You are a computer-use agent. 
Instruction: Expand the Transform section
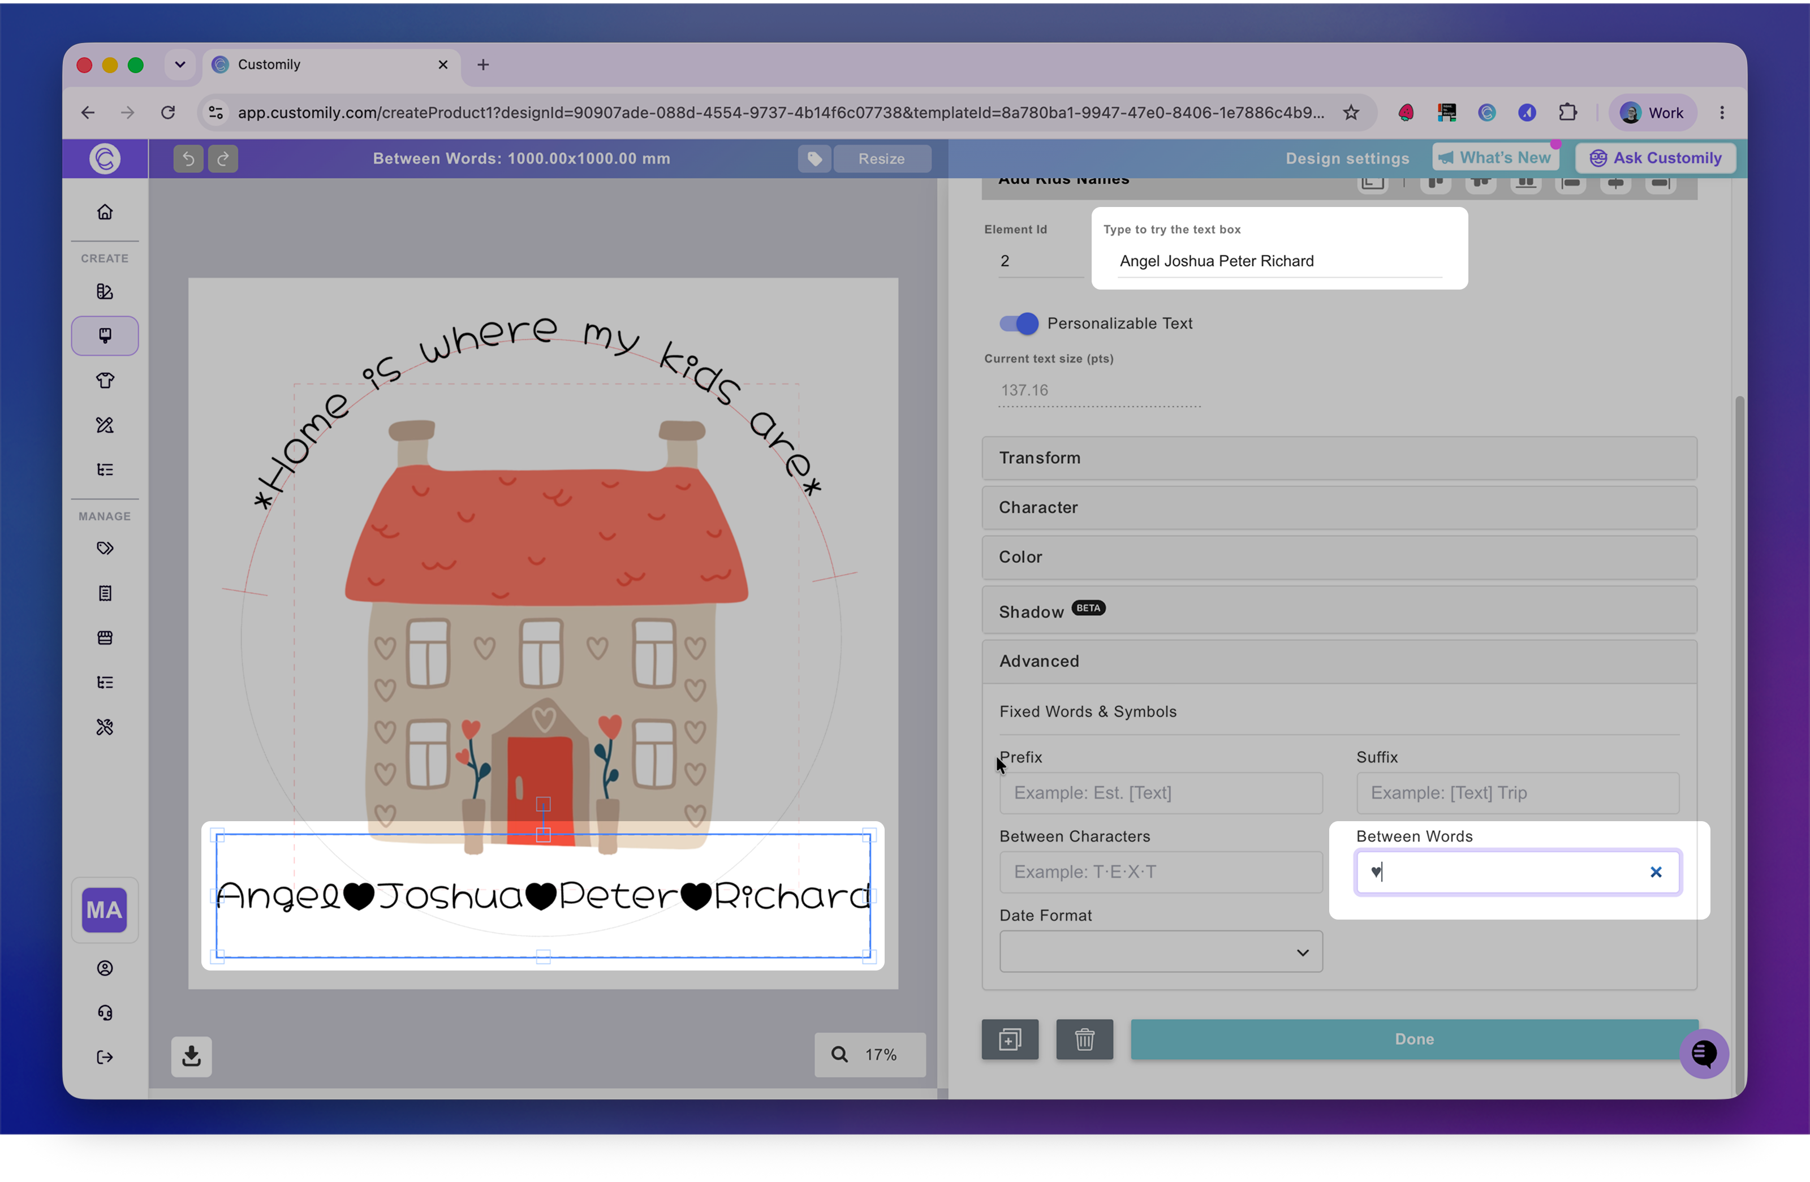(1339, 458)
